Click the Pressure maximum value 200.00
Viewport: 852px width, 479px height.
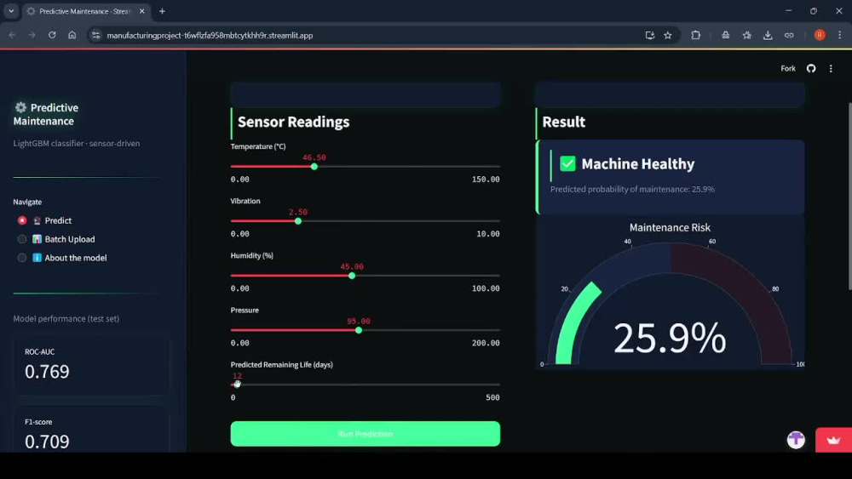pos(486,343)
